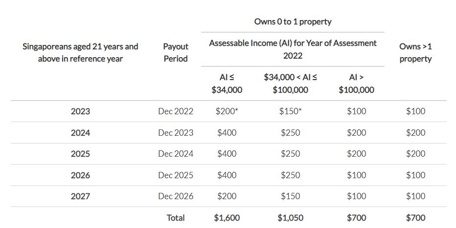Select the 2024 reference year row label
Viewport: 456px width, 228px height.
(x=80, y=133)
